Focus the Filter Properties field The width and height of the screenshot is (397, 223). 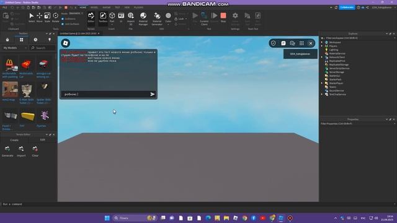tap(357, 124)
